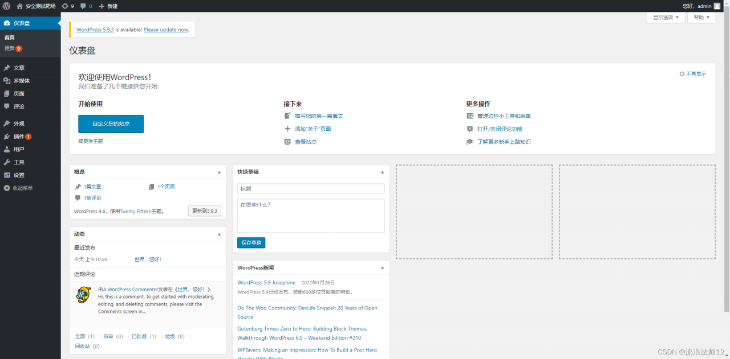Open 外观 appearance menu

point(30,123)
